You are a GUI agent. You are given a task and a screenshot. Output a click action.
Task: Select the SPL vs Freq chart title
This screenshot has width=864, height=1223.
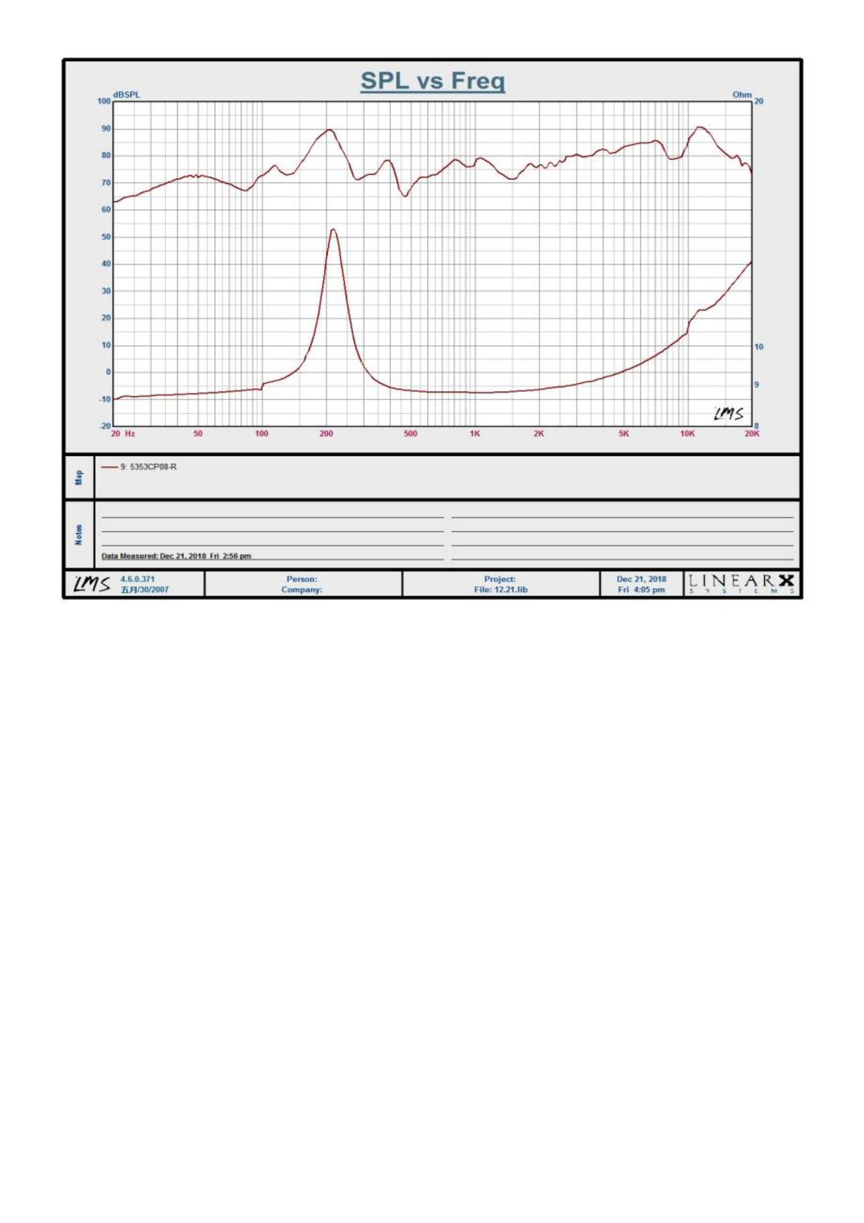pos(432,81)
